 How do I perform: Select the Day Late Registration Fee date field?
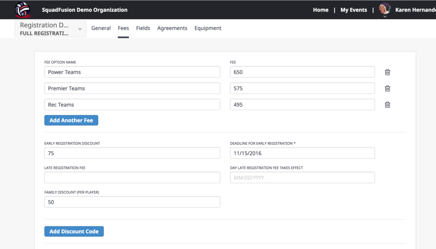(x=302, y=178)
